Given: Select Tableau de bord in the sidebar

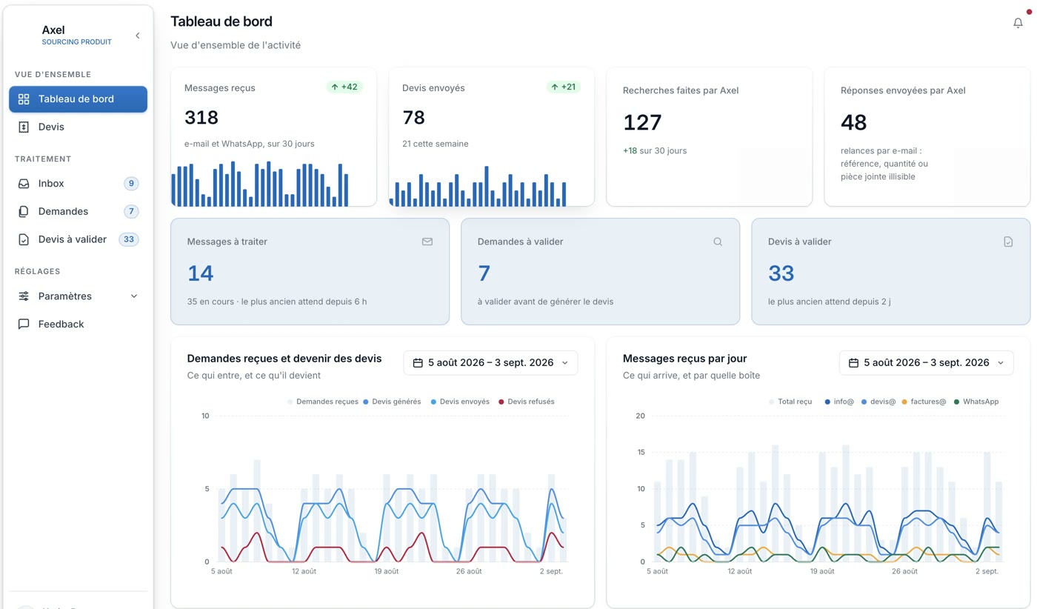Looking at the screenshot, I should (x=79, y=99).
